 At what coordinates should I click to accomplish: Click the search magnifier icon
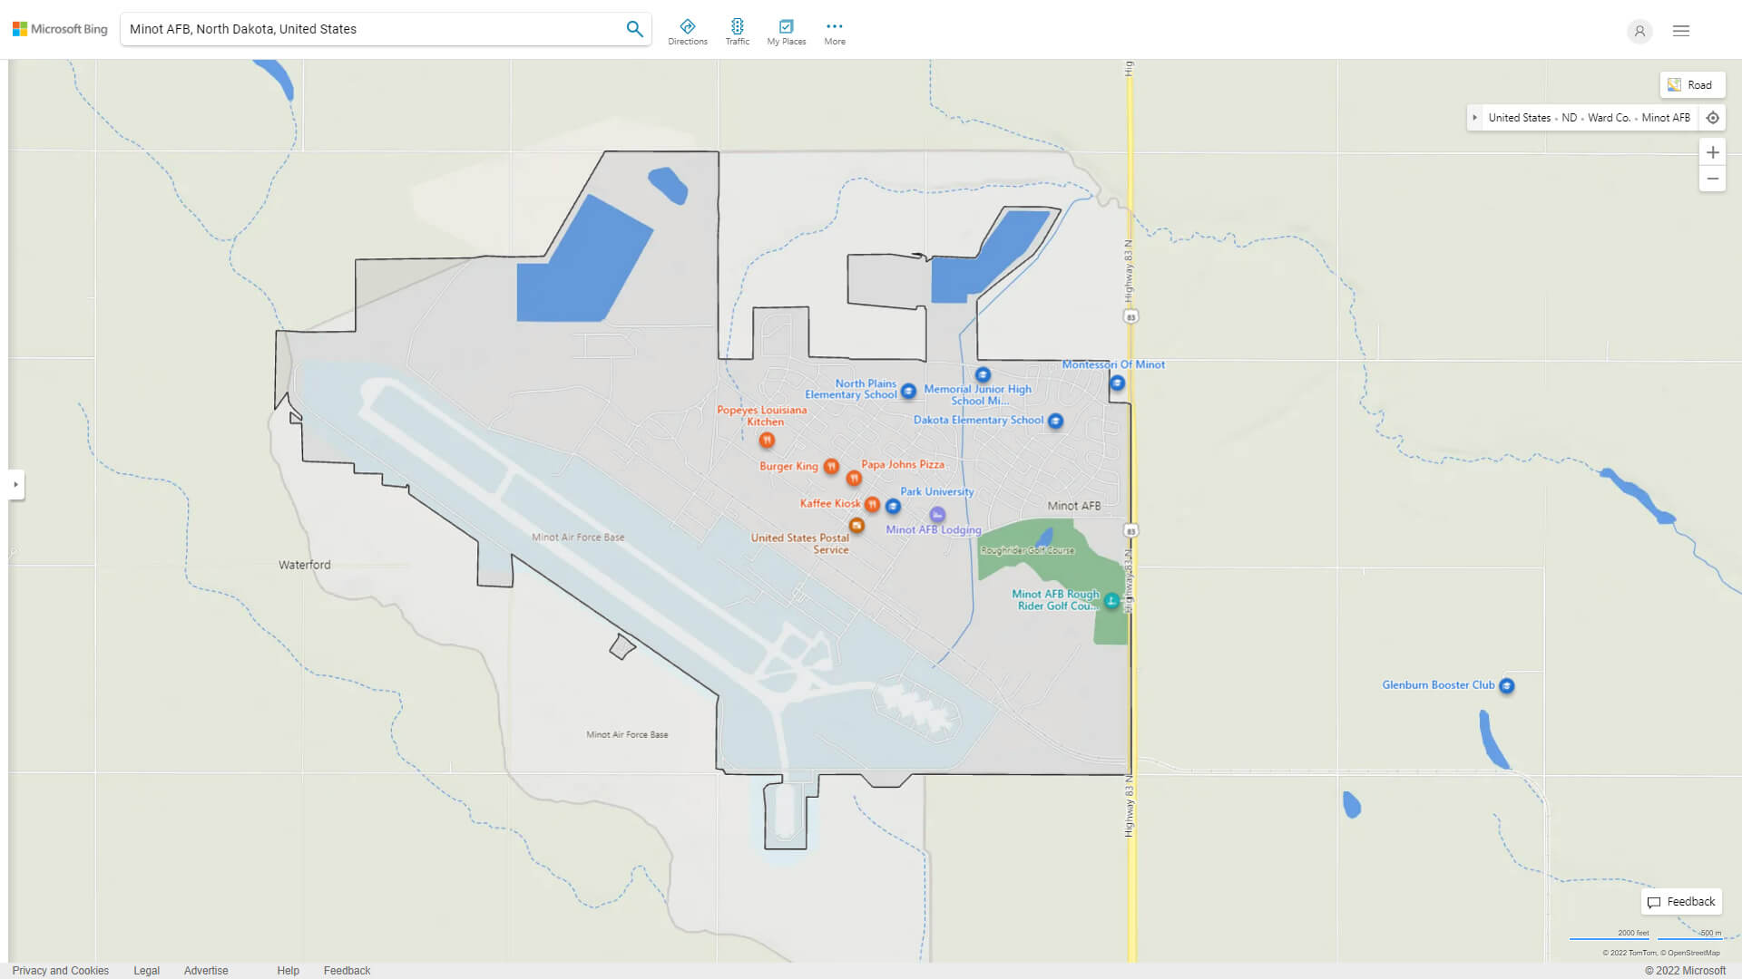tap(634, 28)
